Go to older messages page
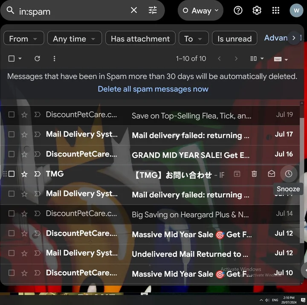 (236, 58)
